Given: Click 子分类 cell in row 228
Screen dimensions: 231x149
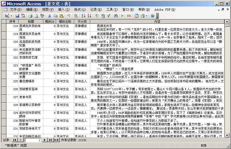Looking at the screenshot, I should pyautogui.click(x=82, y=106).
